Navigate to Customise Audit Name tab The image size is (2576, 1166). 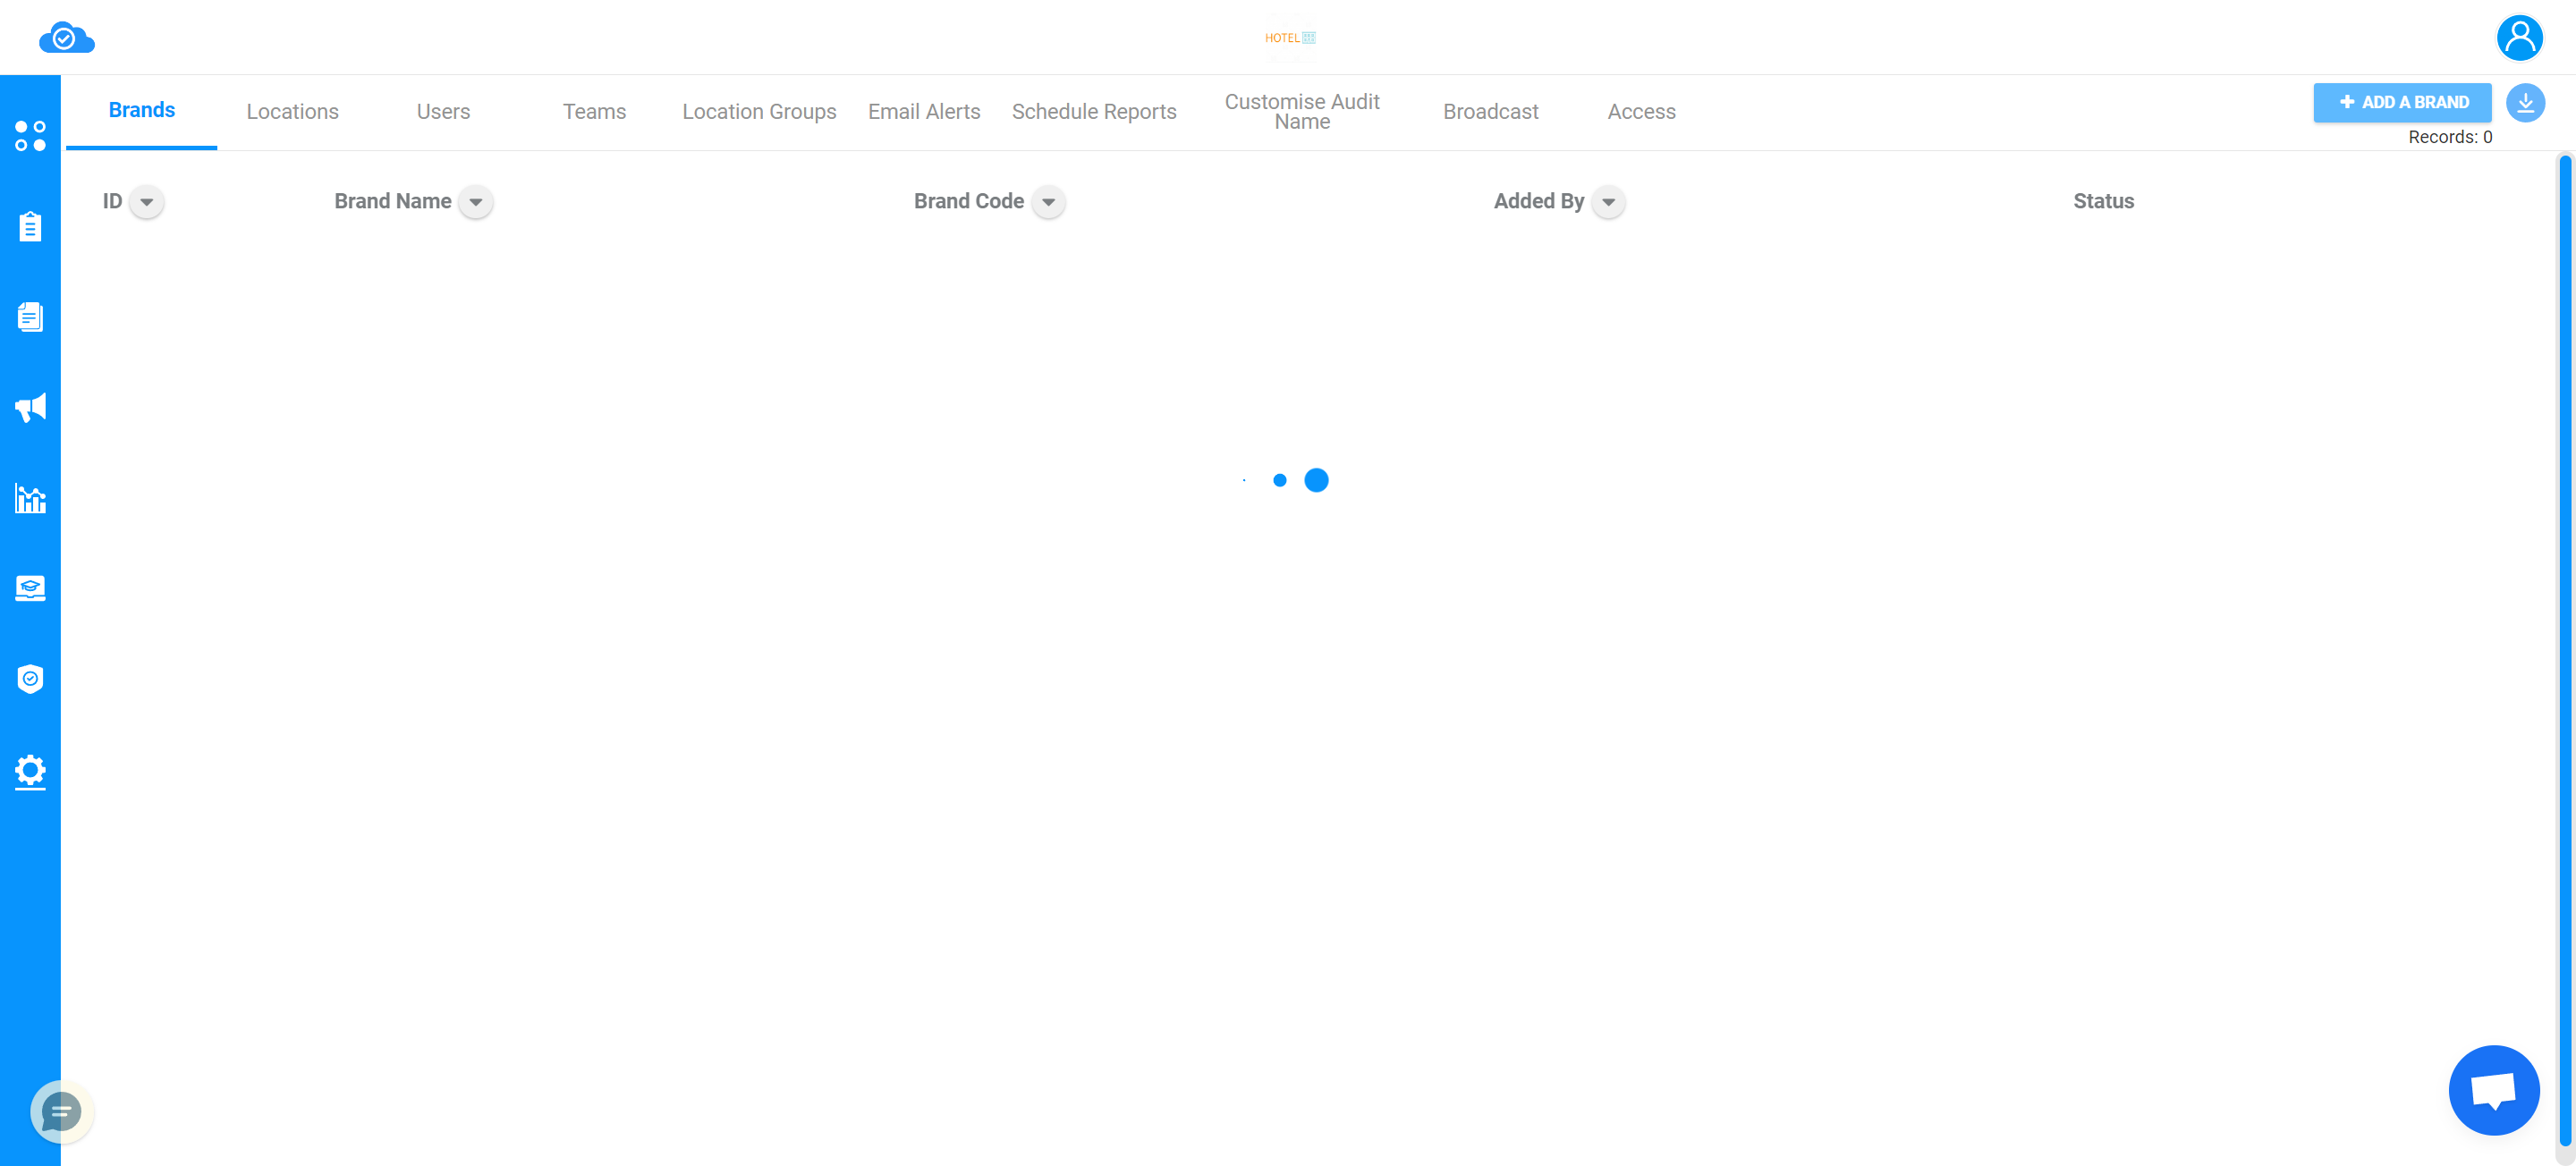[x=1303, y=112]
